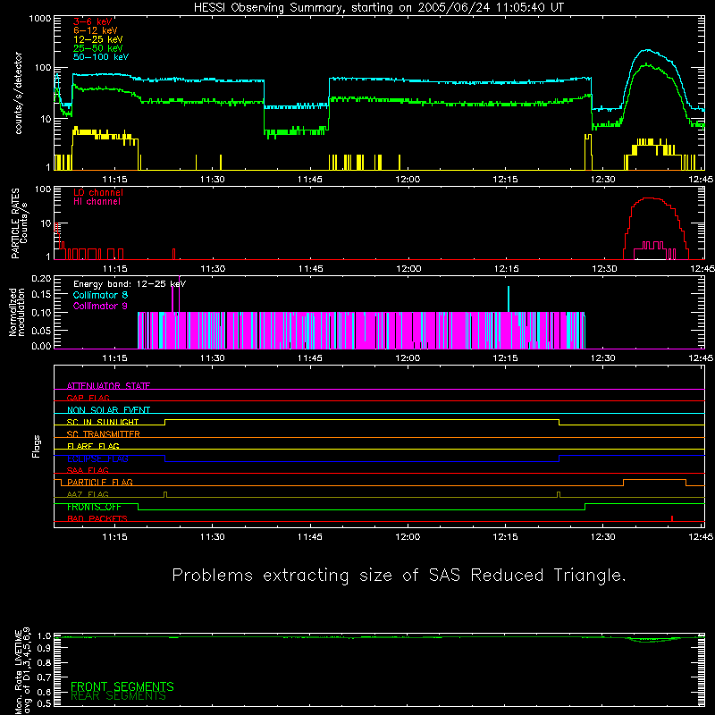Select the HI channel legend label
The image size is (715, 715).
97,201
